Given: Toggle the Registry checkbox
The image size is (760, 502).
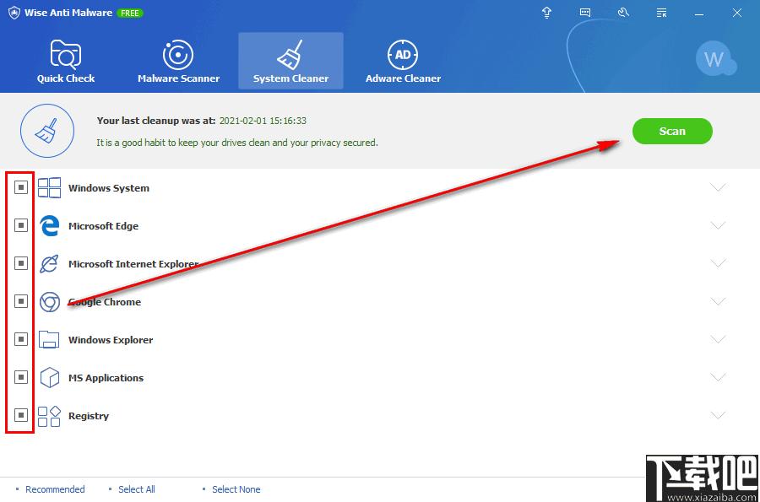Looking at the screenshot, I should click(x=21, y=415).
